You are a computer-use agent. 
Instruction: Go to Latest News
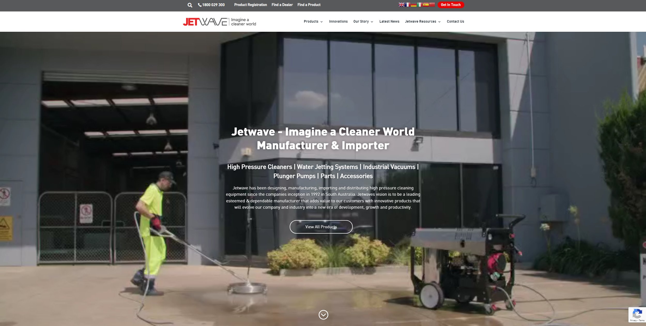(389, 22)
